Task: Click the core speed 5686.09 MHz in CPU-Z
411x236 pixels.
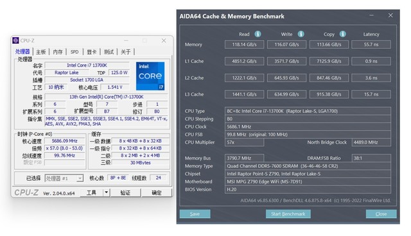Action: (64, 140)
